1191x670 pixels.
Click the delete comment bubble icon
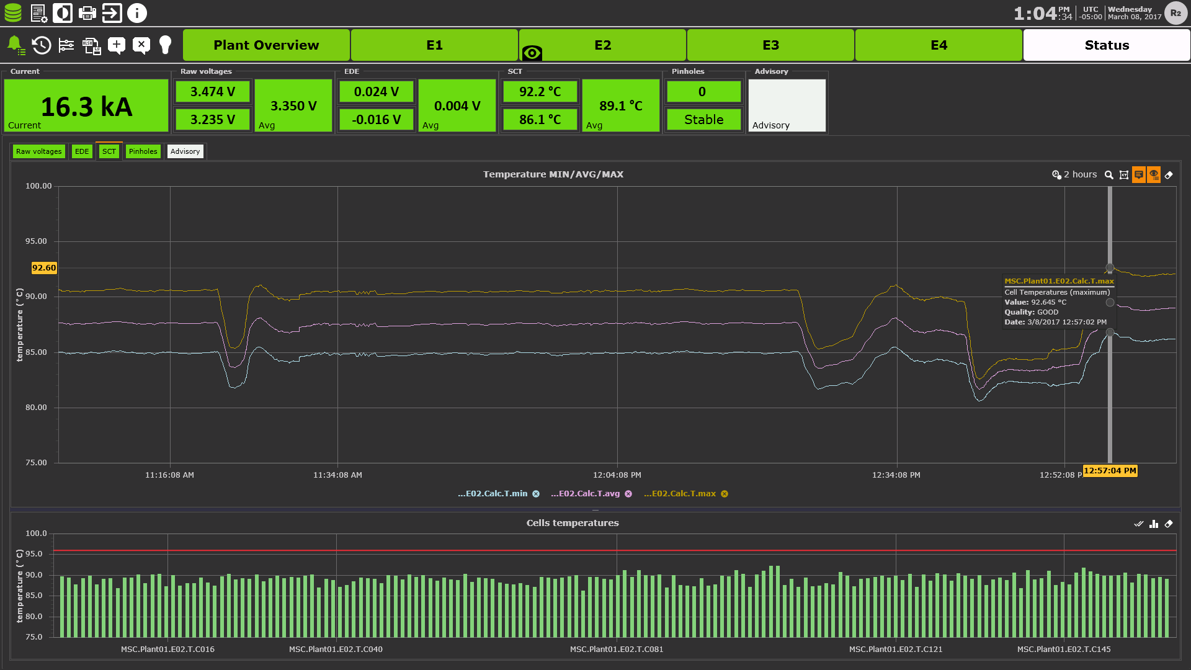coord(141,45)
